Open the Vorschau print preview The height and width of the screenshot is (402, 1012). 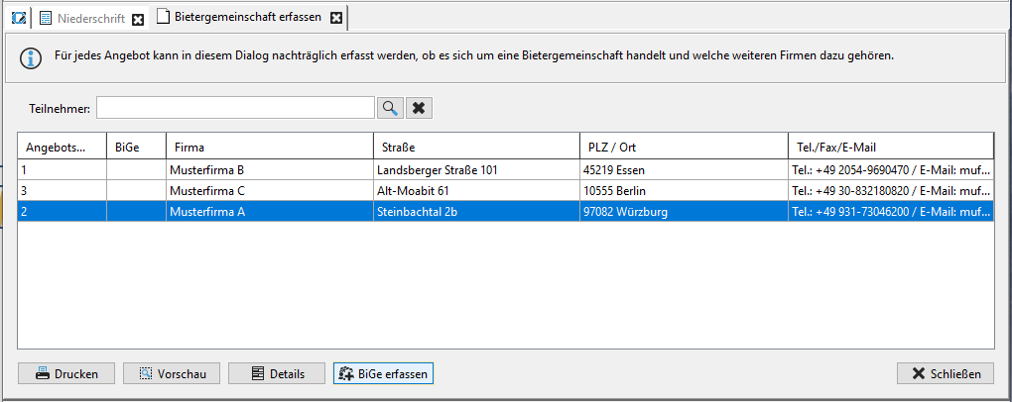tap(172, 373)
